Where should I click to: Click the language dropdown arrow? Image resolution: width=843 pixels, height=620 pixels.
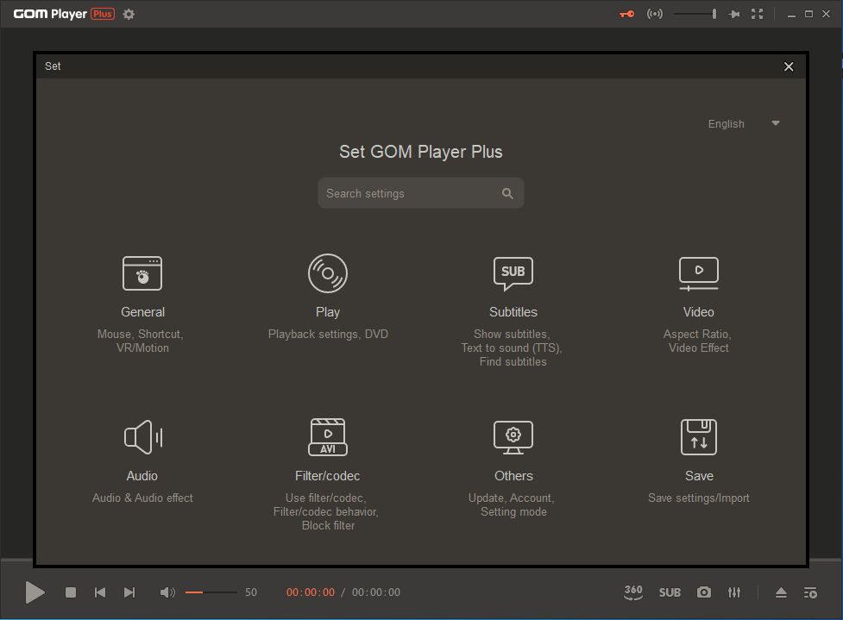click(x=775, y=123)
